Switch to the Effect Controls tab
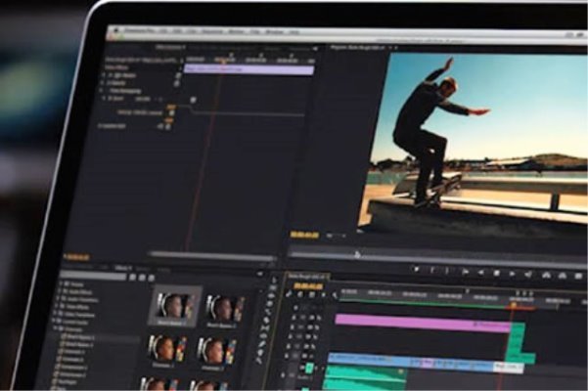The height and width of the screenshot is (391, 588). (170, 47)
